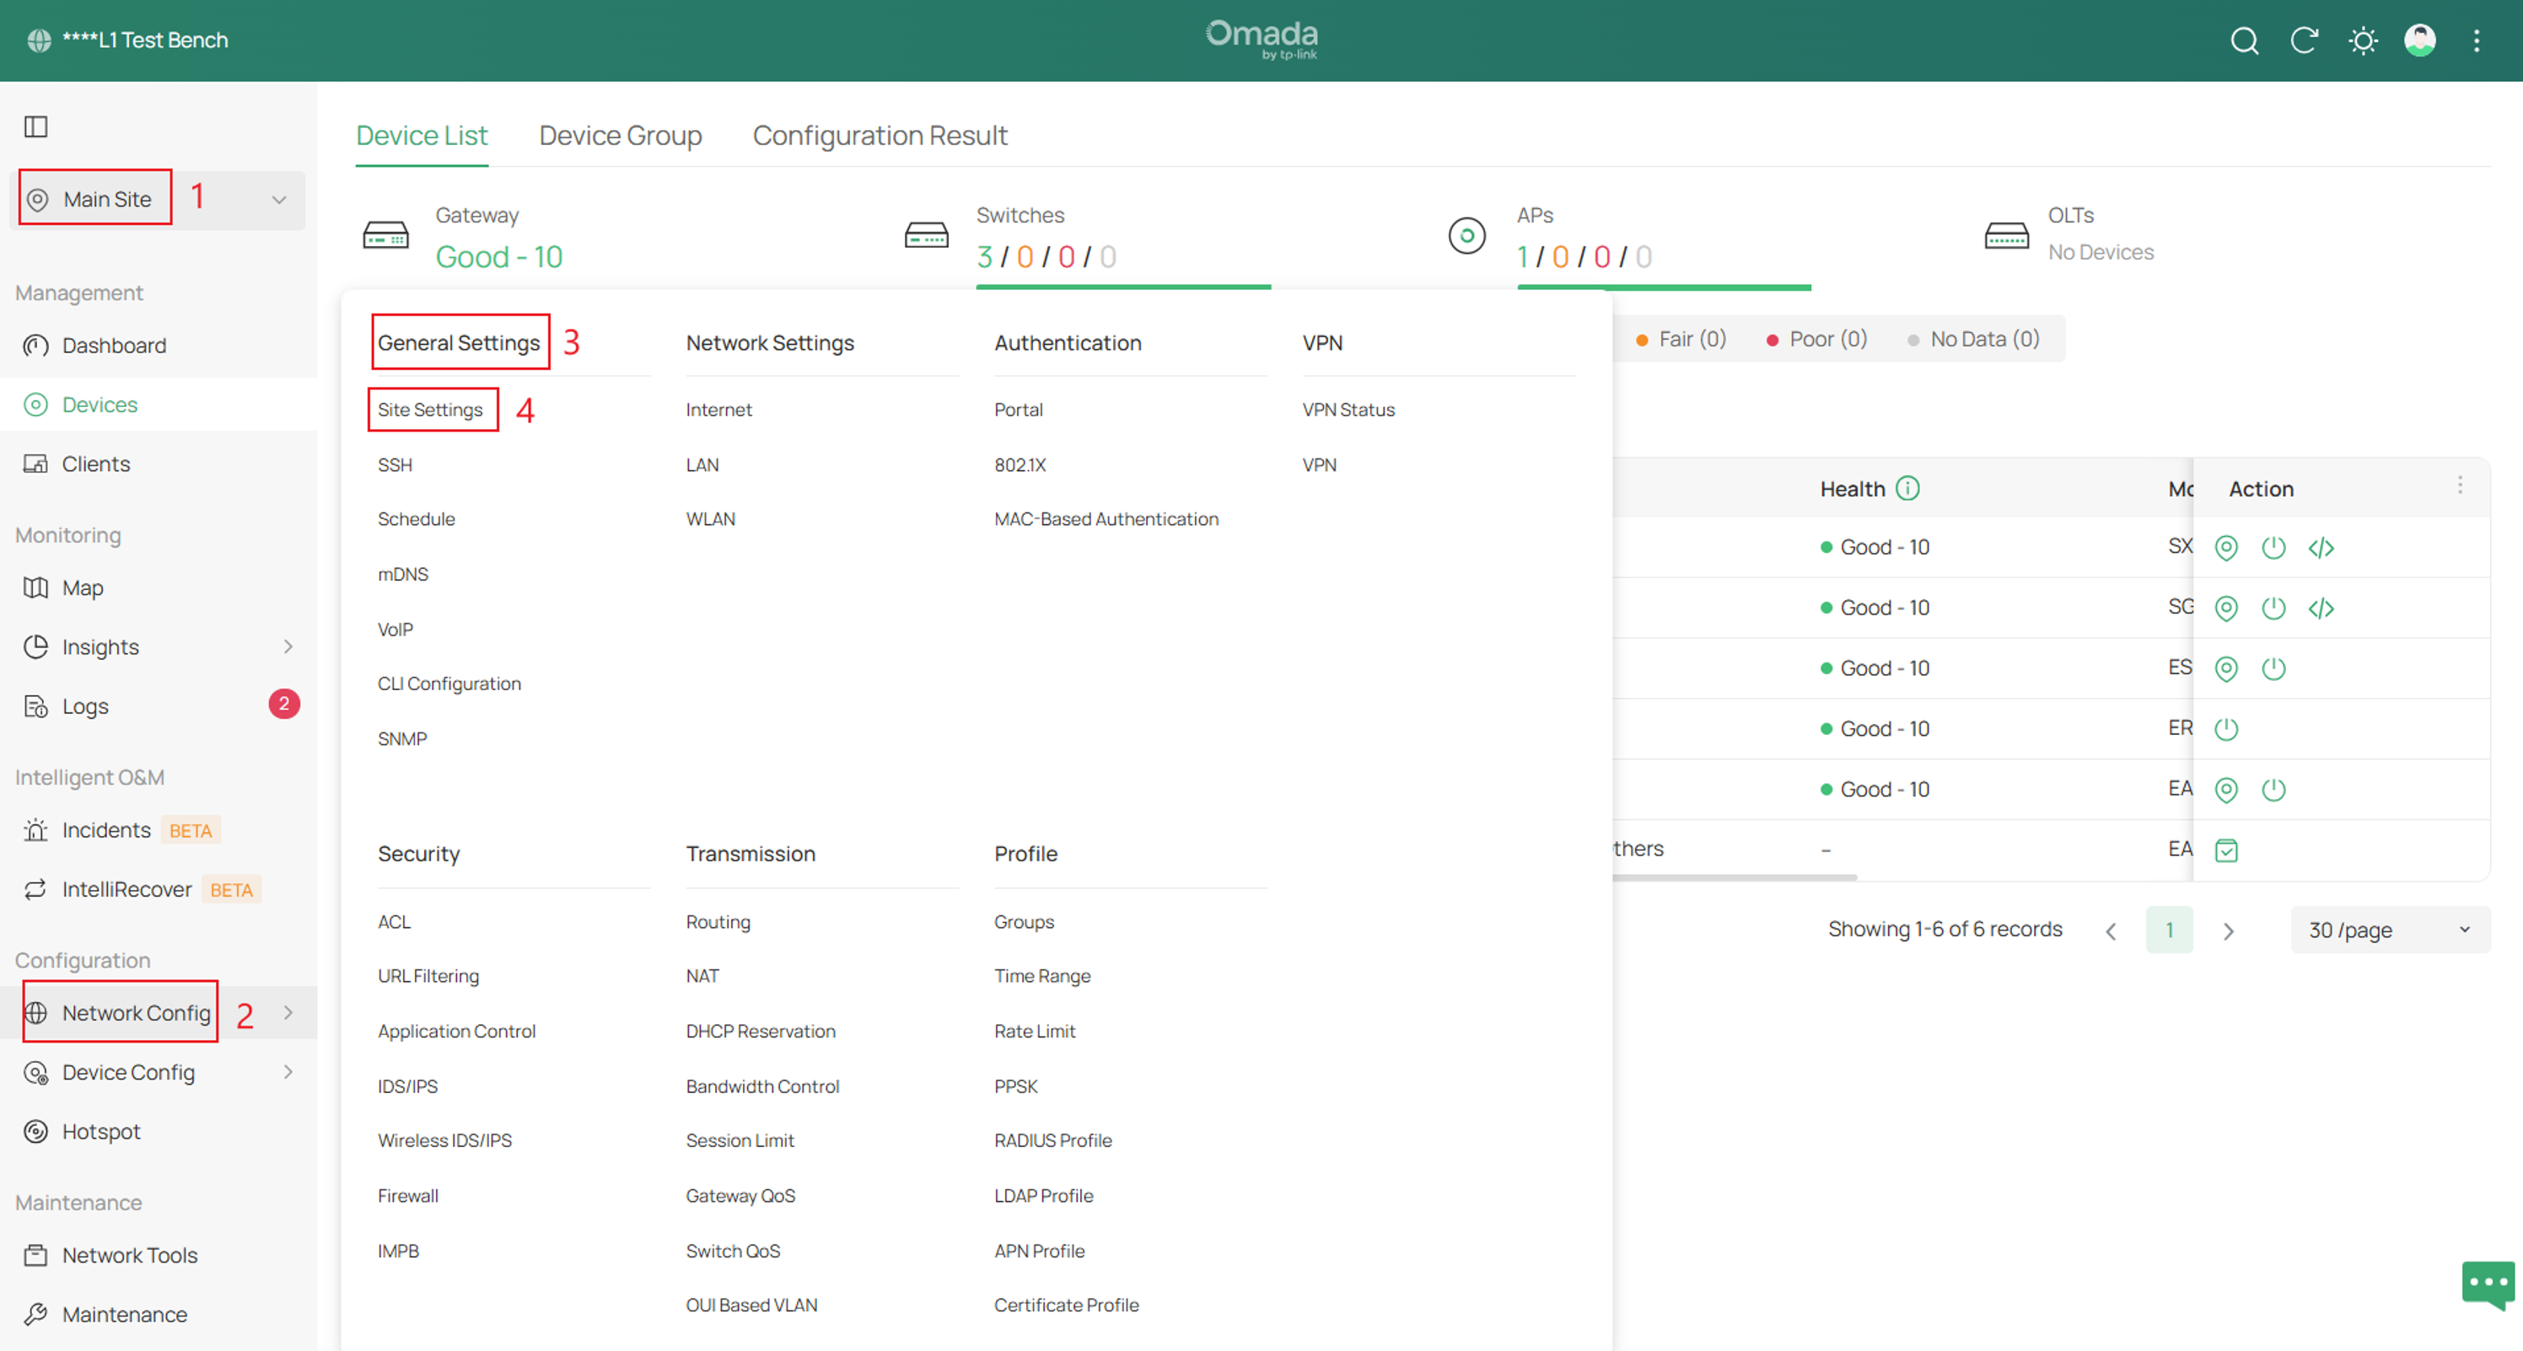
Task: Switch to the Configuration Result tab
Action: tap(880, 135)
